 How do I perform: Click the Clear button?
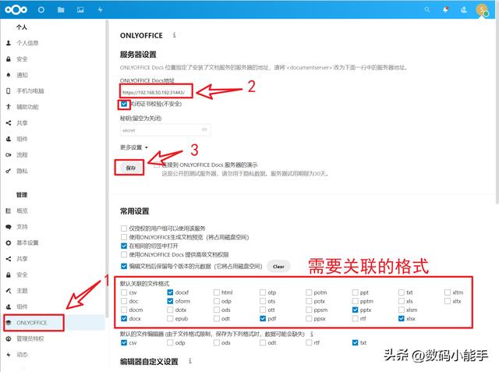pos(278,267)
